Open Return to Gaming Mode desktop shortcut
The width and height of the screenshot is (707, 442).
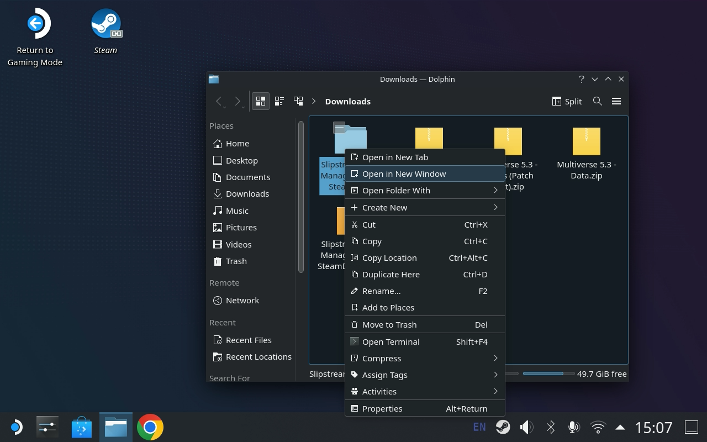pos(35,38)
